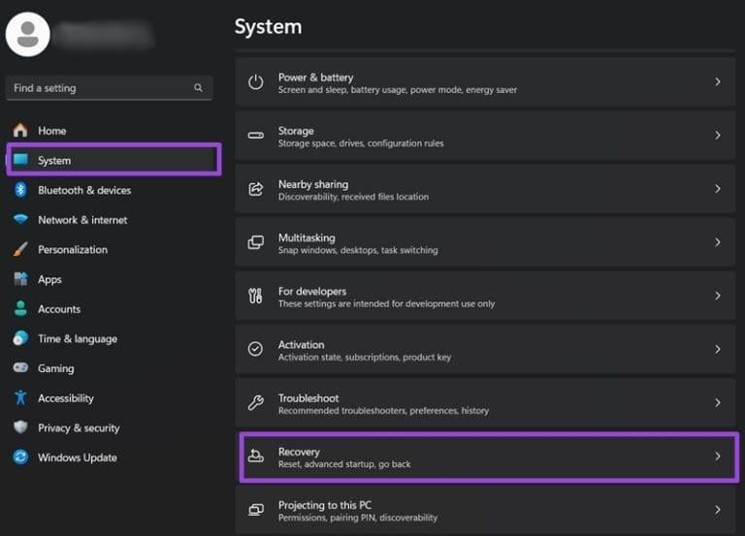Open Accessibility settings category
745x536 pixels.
point(66,398)
